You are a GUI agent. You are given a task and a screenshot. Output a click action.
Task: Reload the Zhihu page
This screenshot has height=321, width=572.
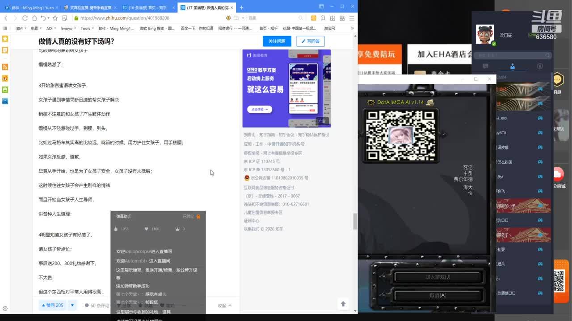point(25,18)
